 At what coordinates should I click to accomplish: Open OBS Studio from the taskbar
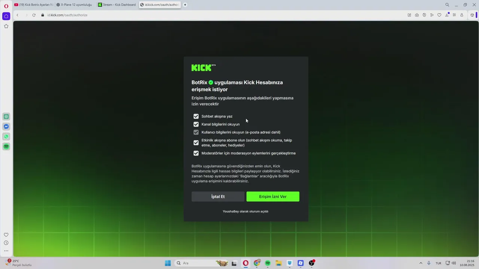coord(312,263)
